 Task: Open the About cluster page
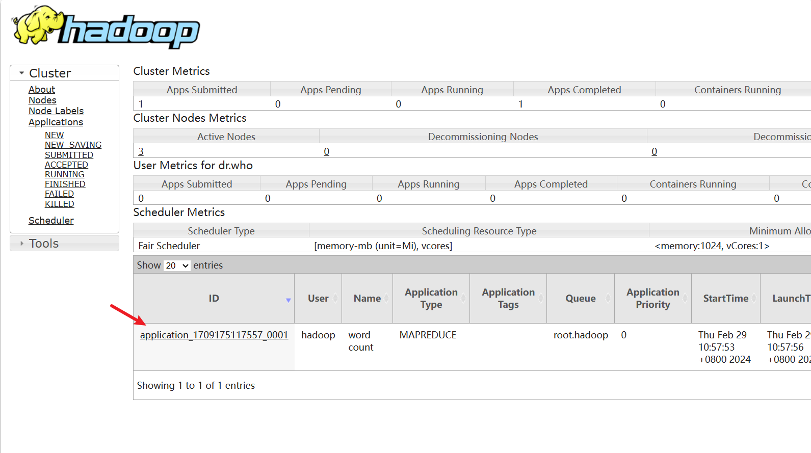(42, 90)
